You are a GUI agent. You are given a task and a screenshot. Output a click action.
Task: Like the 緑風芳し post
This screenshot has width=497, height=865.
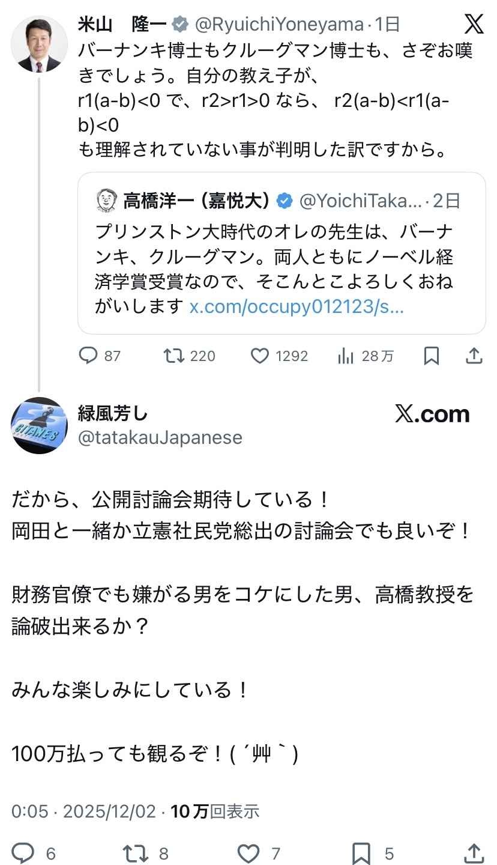click(248, 852)
